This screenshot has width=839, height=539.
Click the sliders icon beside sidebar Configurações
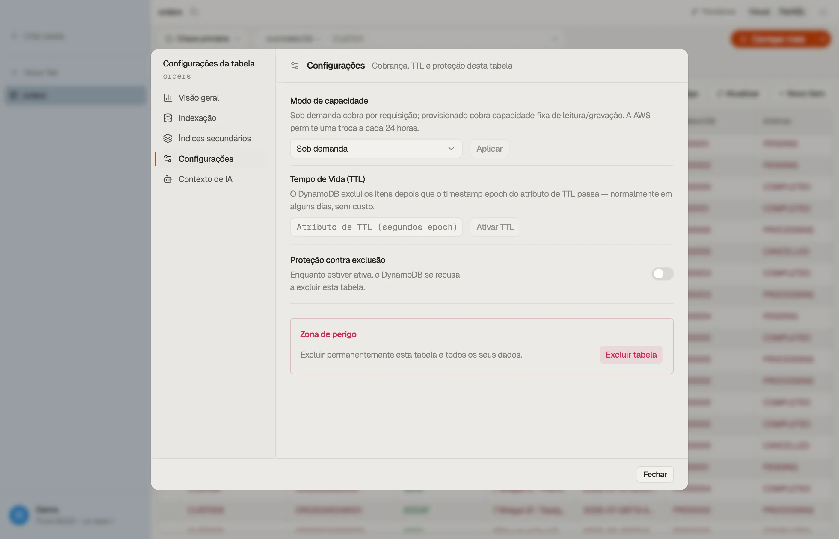pyautogui.click(x=168, y=158)
